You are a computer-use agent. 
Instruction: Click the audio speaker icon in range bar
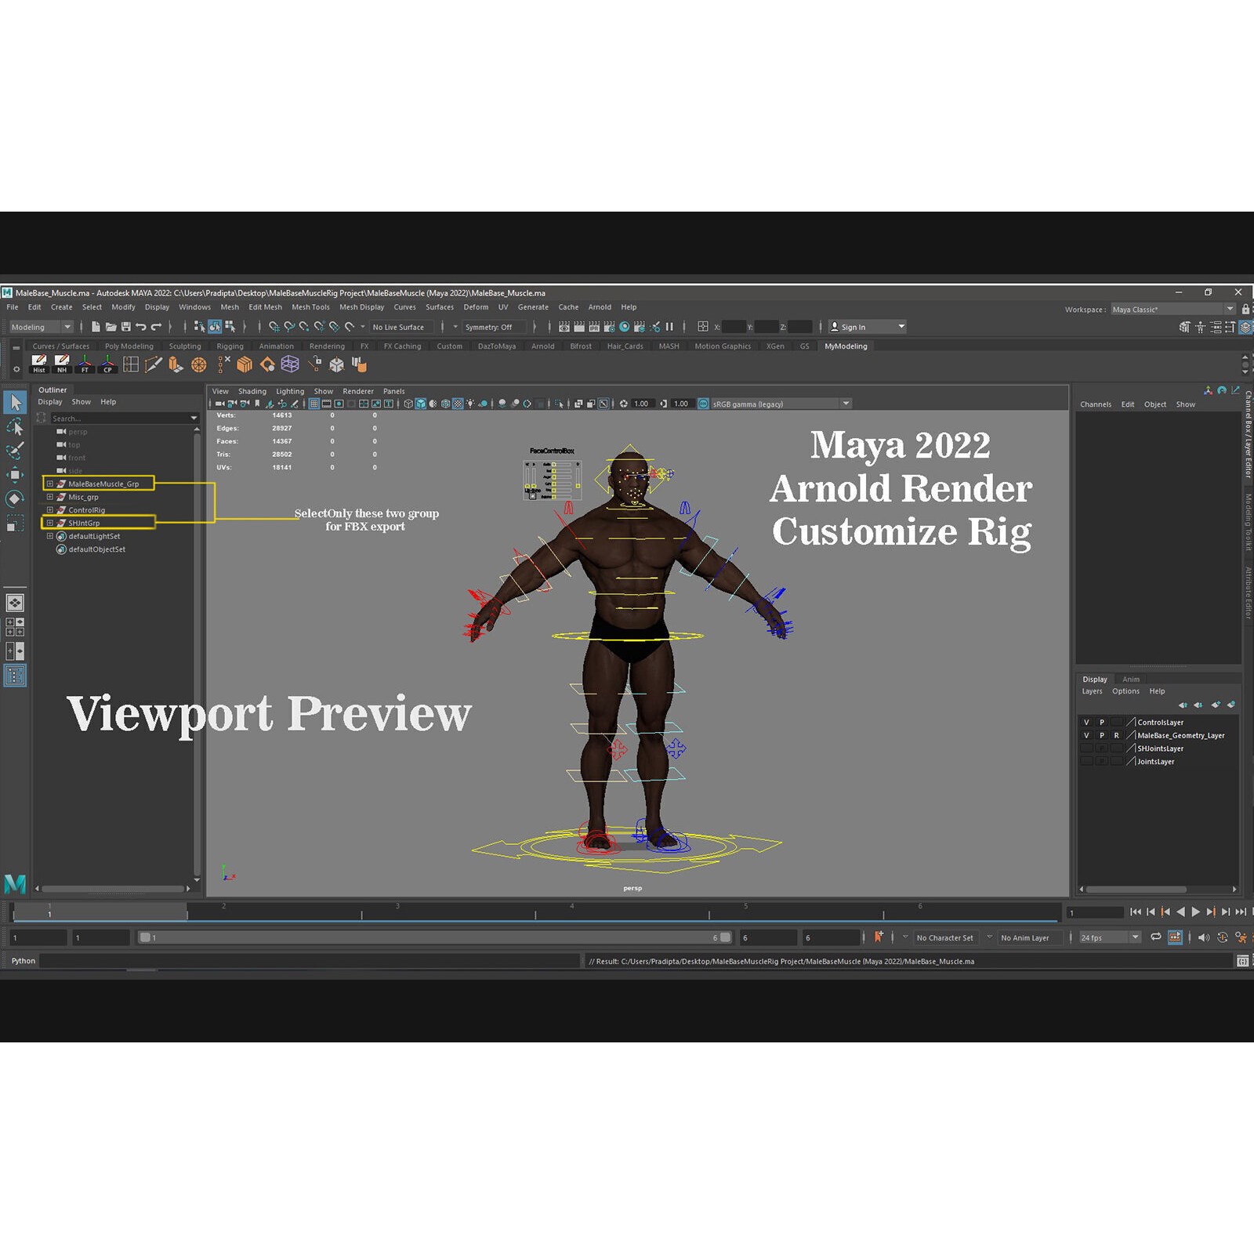pyautogui.click(x=1204, y=937)
